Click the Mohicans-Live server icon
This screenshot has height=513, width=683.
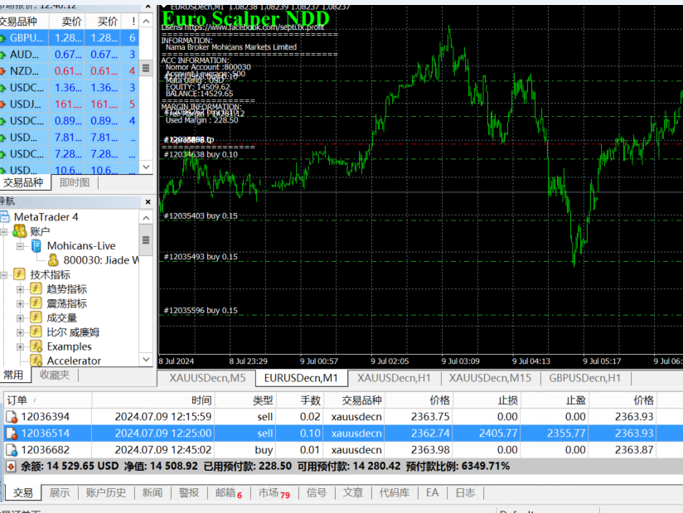pos(36,246)
